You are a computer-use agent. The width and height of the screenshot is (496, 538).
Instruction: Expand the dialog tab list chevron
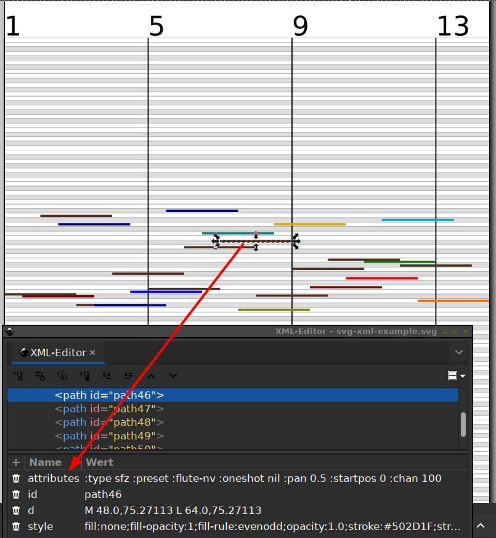pos(459,353)
